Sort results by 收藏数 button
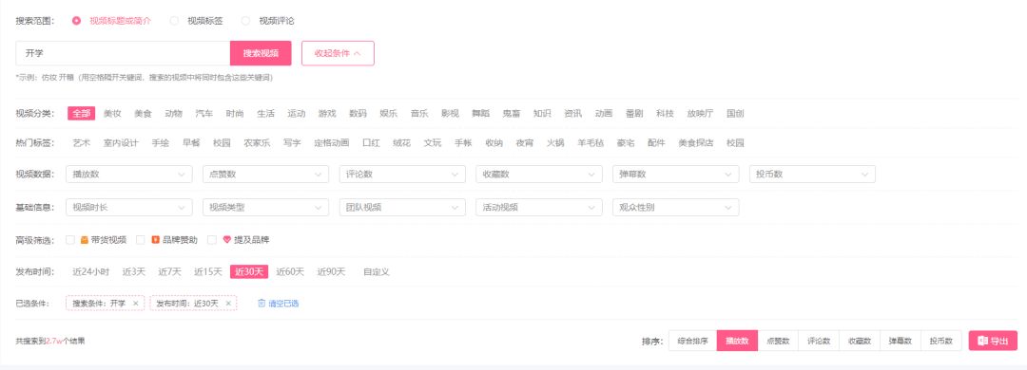The image size is (1027, 370). pyautogui.click(x=860, y=341)
